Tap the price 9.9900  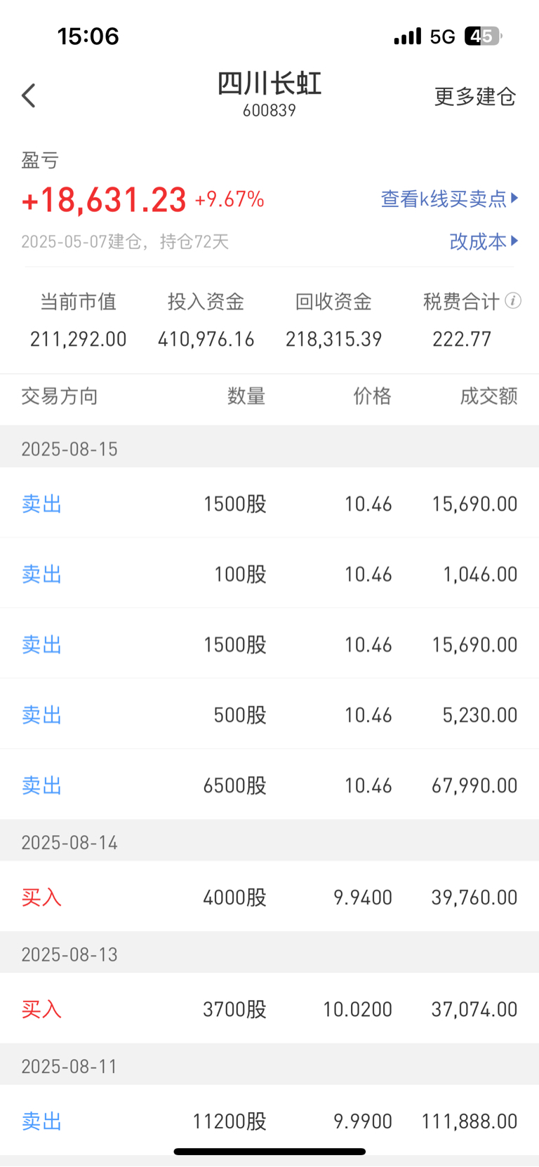[363, 1121]
